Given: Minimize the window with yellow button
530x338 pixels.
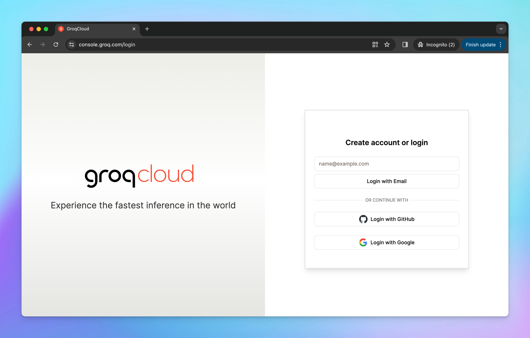Looking at the screenshot, I should (x=39, y=29).
